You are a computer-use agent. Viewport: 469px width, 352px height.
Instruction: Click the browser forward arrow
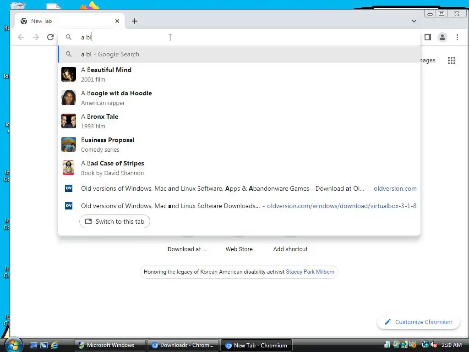pos(36,37)
